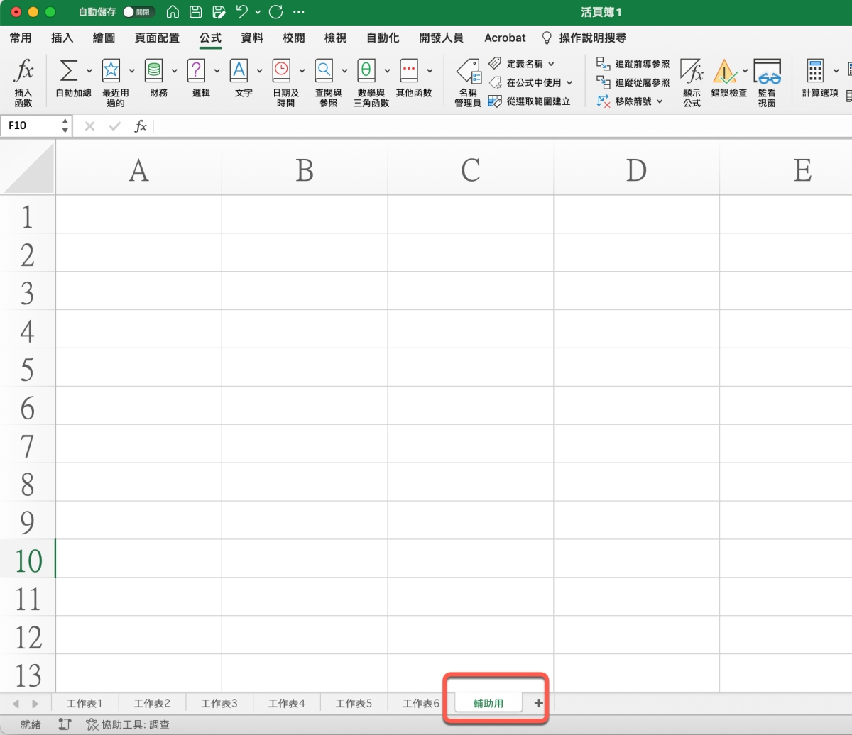Click the formula bar input area
852x735 pixels.
503,126
